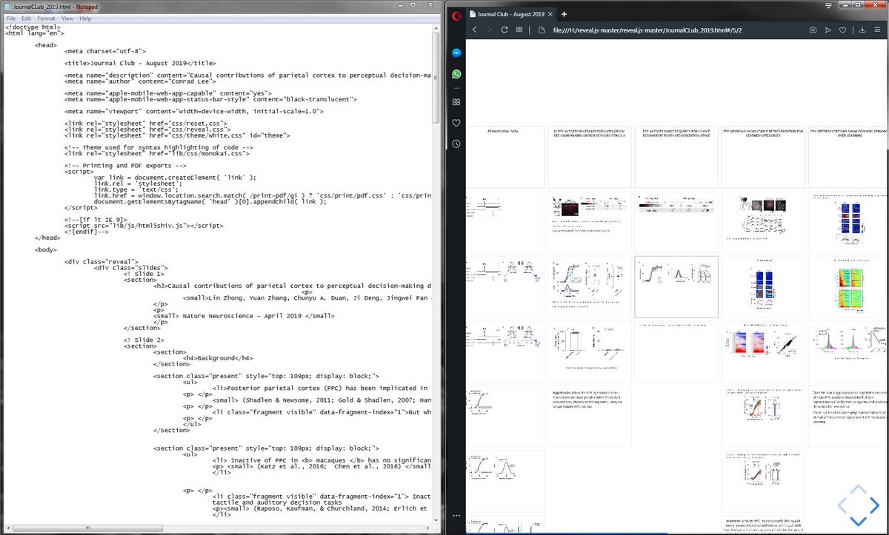Select the currently highlighted outlined slide thumbnail
The height and width of the screenshot is (535, 889).
pos(676,286)
